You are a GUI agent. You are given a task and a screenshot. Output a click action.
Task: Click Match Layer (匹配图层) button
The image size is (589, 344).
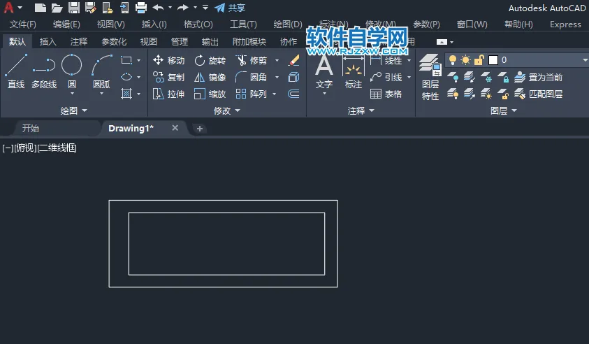click(538, 94)
